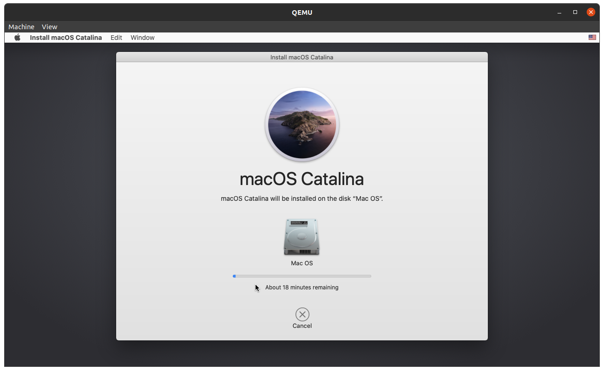Viewport: 604px width, 371px height.
Task: Click the Mac OS hard disk icon
Action: [x=302, y=237]
